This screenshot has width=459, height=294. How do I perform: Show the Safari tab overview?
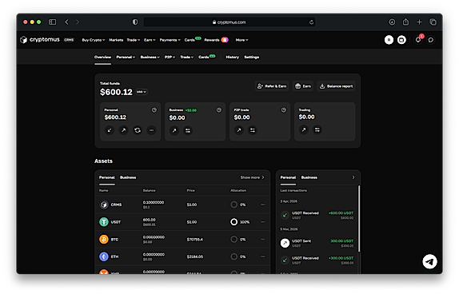point(433,22)
